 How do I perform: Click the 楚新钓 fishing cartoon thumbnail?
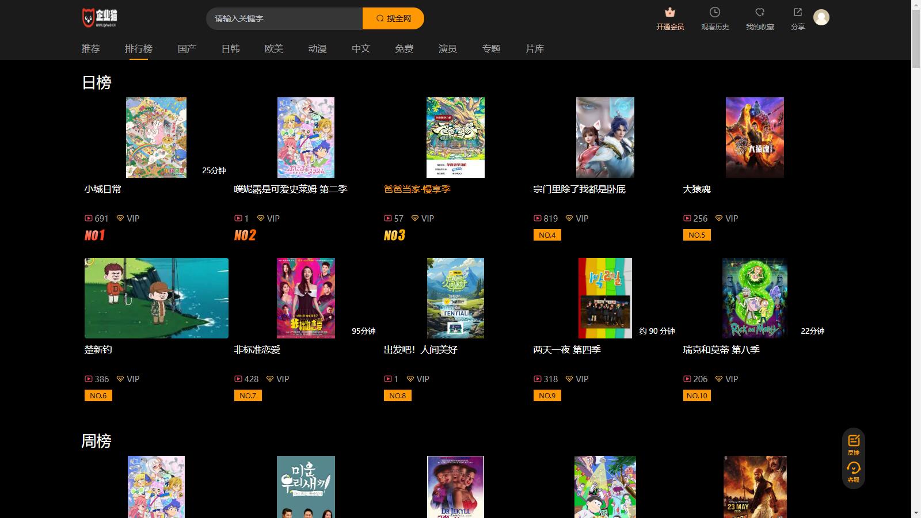(x=156, y=298)
